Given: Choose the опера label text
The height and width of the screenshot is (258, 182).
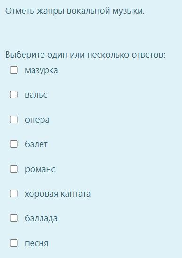Looking at the screenshot, I should click(37, 120).
